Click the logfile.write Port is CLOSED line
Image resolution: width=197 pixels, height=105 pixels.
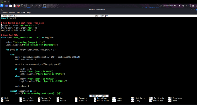[43, 81]
